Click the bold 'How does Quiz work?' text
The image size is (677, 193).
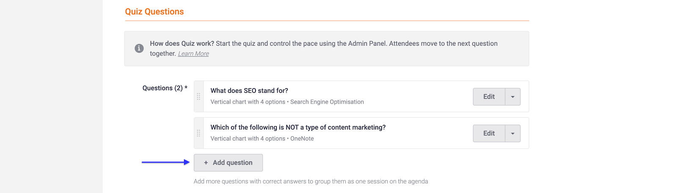182,44
